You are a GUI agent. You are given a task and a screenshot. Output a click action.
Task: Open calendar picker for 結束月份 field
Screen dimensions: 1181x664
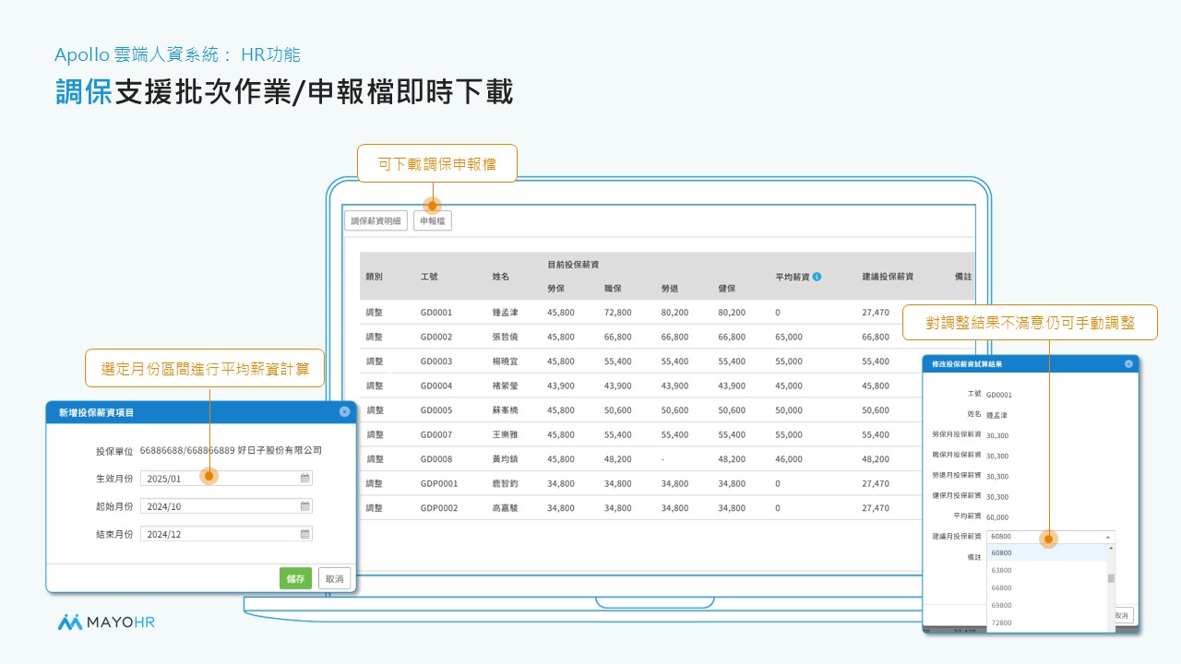[304, 534]
